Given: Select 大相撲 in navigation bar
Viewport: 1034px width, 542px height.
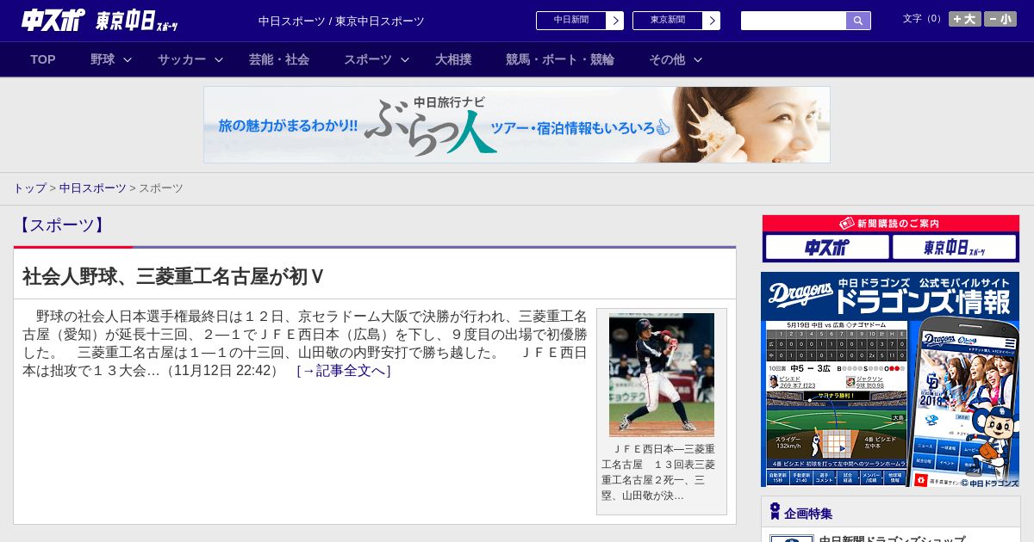Looking at the screenshot, I should 453,59.
